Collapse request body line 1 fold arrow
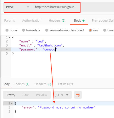The image size is (114, 118). (x=9, y=37)
